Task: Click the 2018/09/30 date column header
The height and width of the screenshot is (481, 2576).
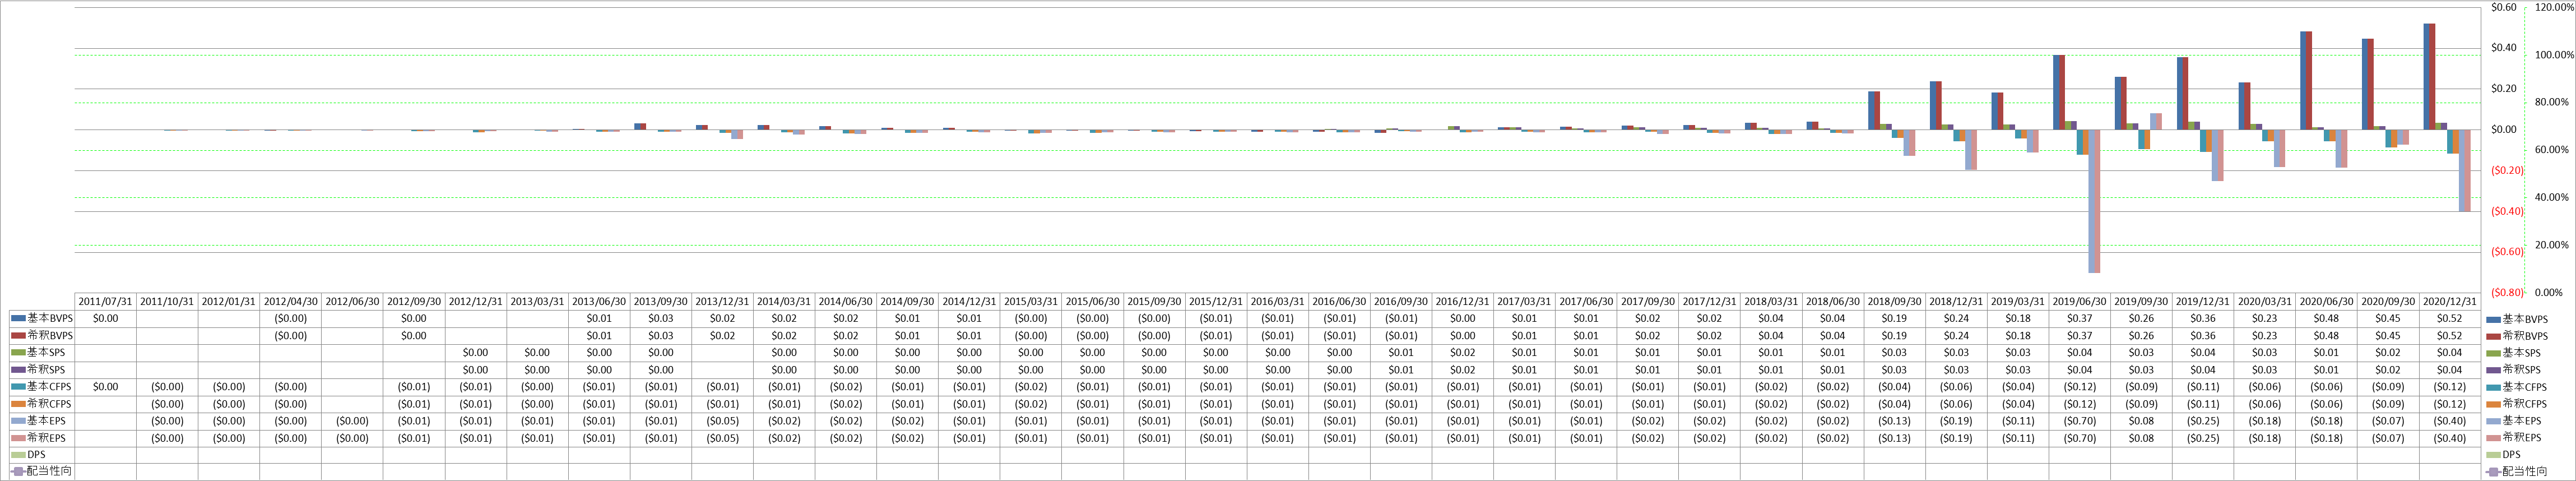Action: click(x=1894, y=301)
